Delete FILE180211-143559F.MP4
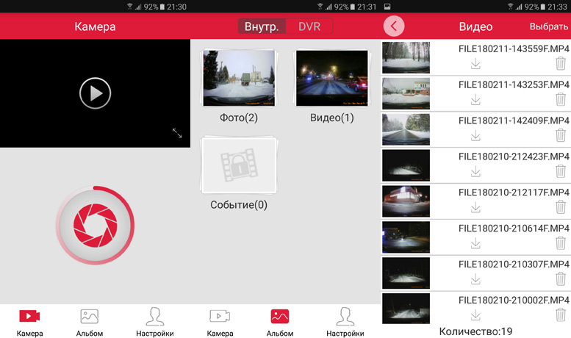Screen dimensions: 571x338 (561, 63)
